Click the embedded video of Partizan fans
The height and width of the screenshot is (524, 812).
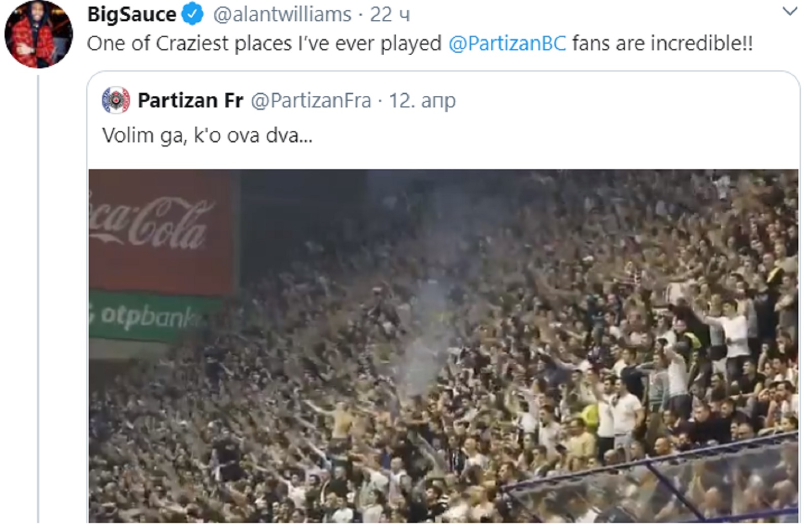pos(447,345)
